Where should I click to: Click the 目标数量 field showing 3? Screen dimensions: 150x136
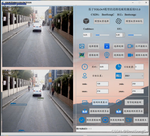tap(139, 67)
